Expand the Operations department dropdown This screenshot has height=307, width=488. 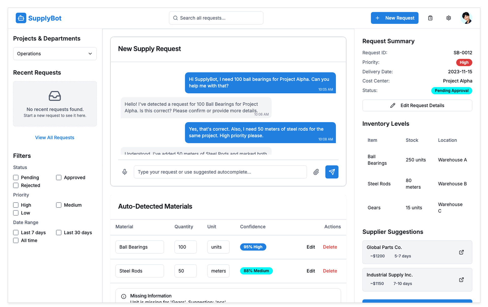coord(55,54)
